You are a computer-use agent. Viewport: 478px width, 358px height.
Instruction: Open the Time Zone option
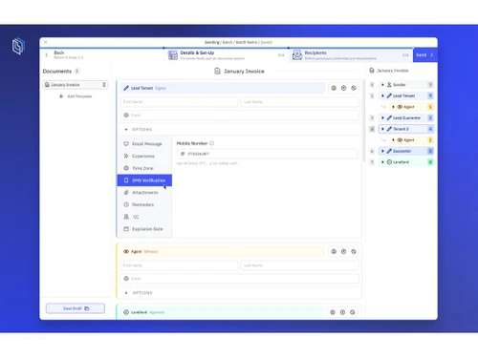pos(144,168)
